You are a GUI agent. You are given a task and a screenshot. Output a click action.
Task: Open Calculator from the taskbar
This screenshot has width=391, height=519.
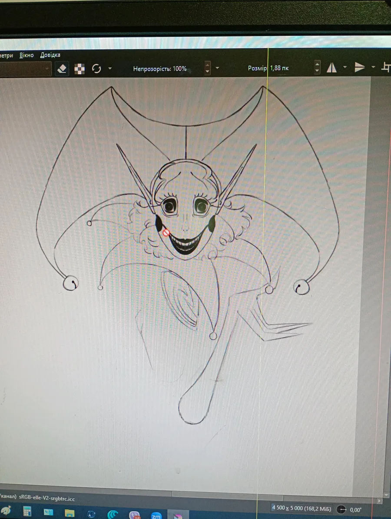pos(27,511)
